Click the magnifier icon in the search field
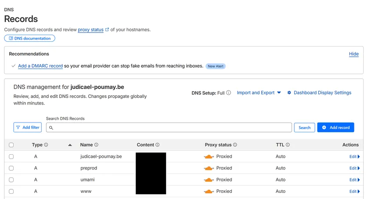 click(x=51, y=128)
